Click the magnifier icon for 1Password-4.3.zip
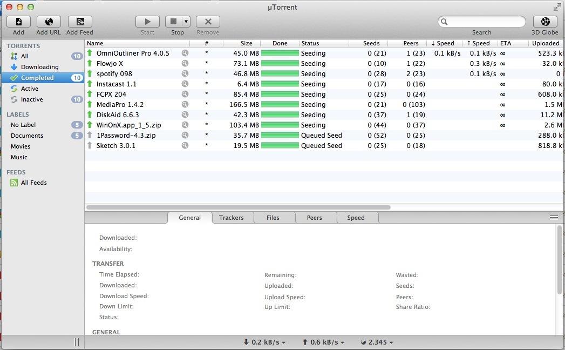 click(x=185, y=136)
